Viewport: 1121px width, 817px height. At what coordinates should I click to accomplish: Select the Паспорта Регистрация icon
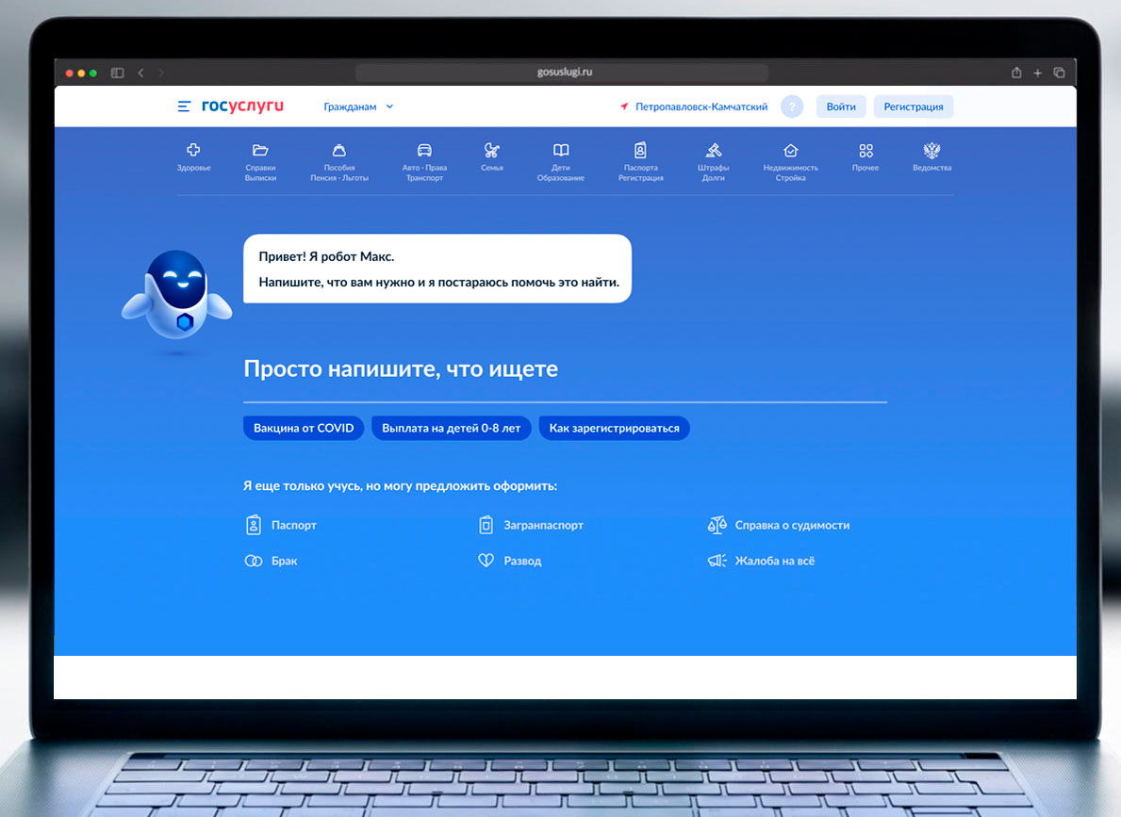click(x=640, y=150)
